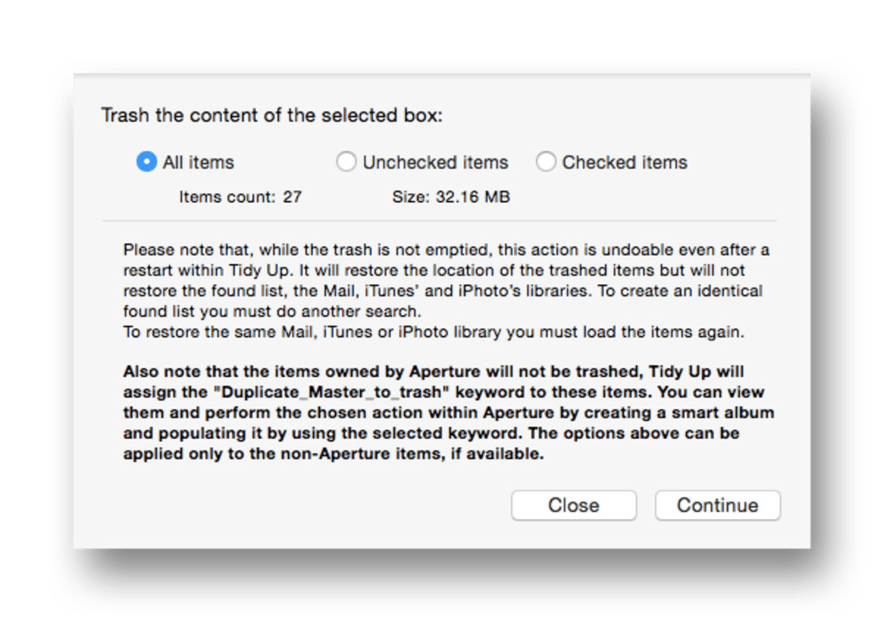Click the item count value 27

click(x=292, y=197)
